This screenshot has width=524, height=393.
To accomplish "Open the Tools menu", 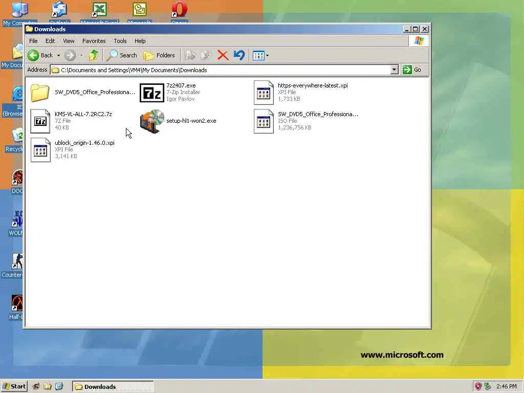I will [120, 41].
